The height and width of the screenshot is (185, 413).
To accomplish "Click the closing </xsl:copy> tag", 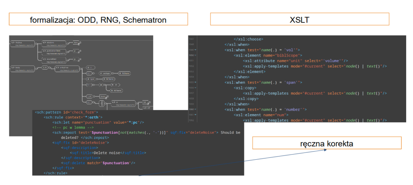I will click(x=246, y=99).
